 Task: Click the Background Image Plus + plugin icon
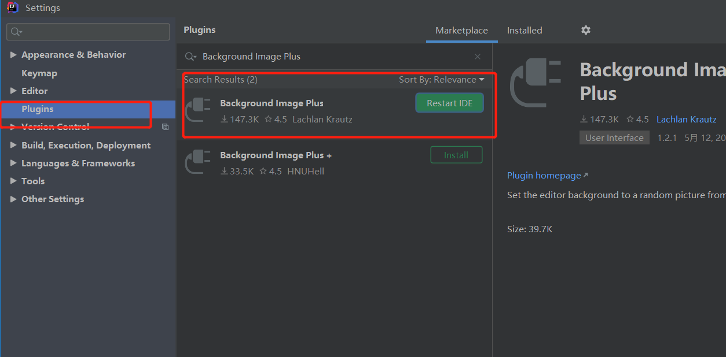click(197, 162)
